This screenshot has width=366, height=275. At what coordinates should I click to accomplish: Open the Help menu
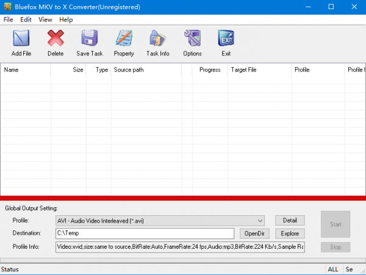pyautogui.click(x=66, y=20)
